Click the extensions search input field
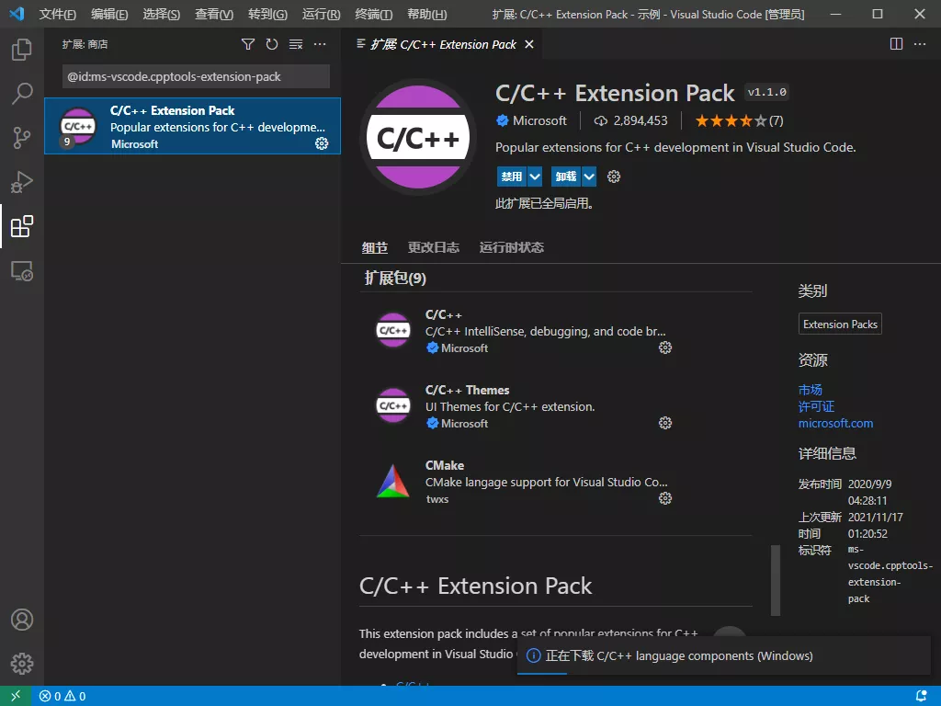 (x=197, y=77)
